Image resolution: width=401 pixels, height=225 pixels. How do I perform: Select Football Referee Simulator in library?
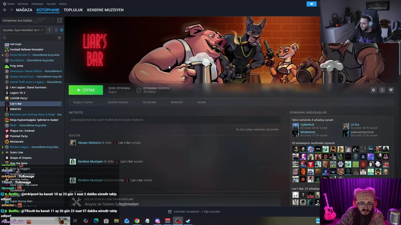pos(27,49)
